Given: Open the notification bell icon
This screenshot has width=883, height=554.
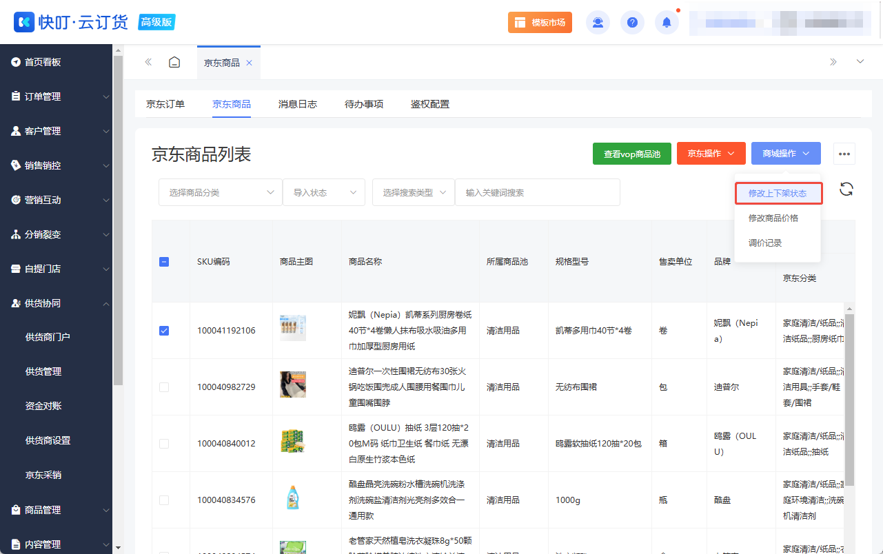Looking at the screenshot, I should pos(667,23).
